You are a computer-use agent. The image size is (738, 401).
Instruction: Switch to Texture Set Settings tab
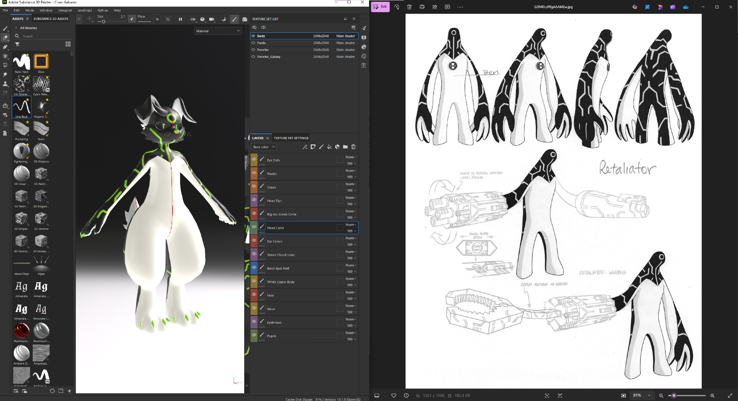[x=291, y=138]
